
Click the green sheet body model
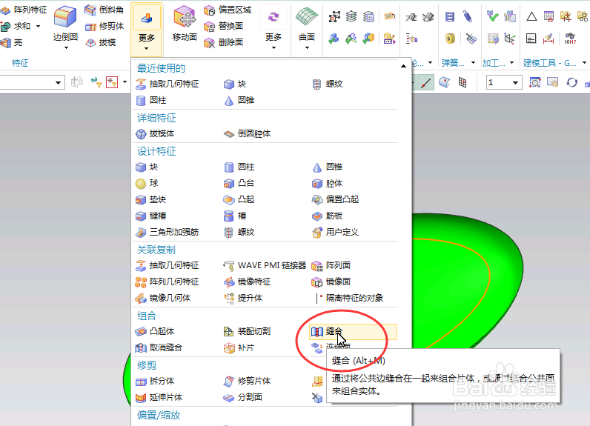point(466,279)
